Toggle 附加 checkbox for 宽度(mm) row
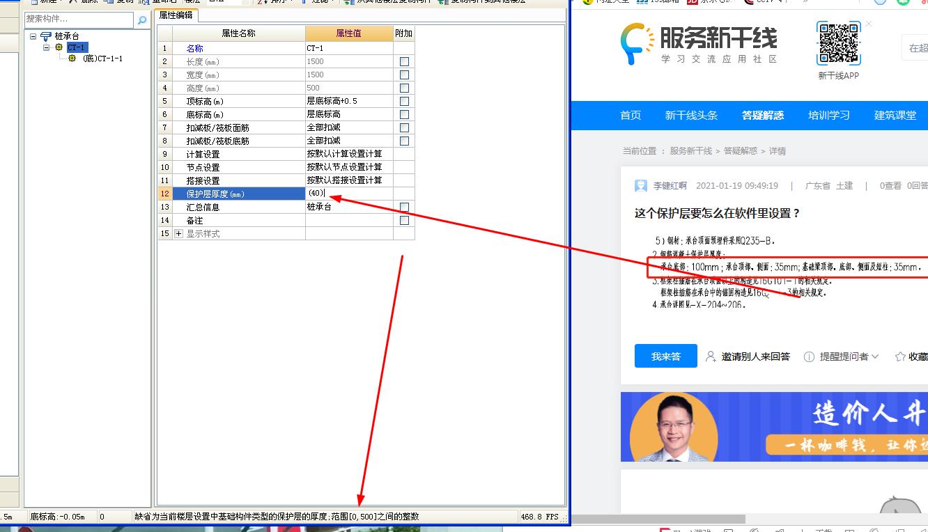 point(404,75)
